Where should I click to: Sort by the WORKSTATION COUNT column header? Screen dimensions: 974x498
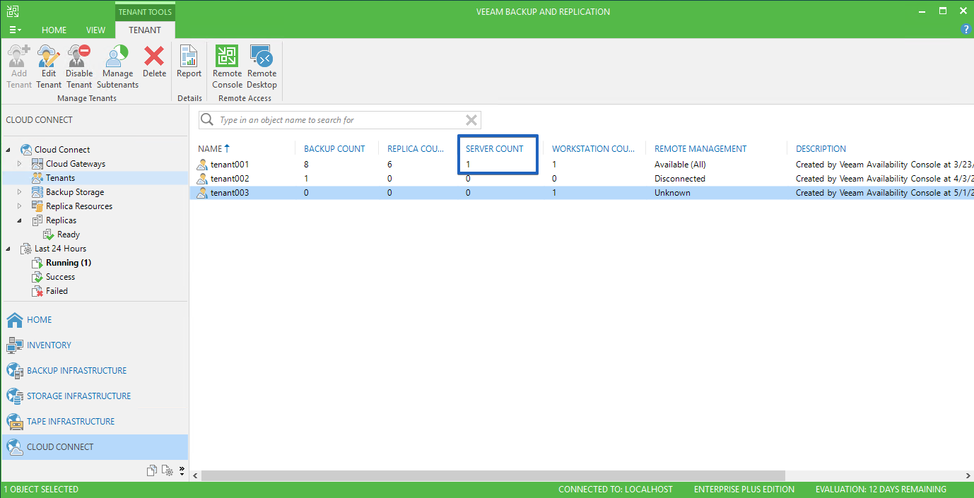coord(593,149)
